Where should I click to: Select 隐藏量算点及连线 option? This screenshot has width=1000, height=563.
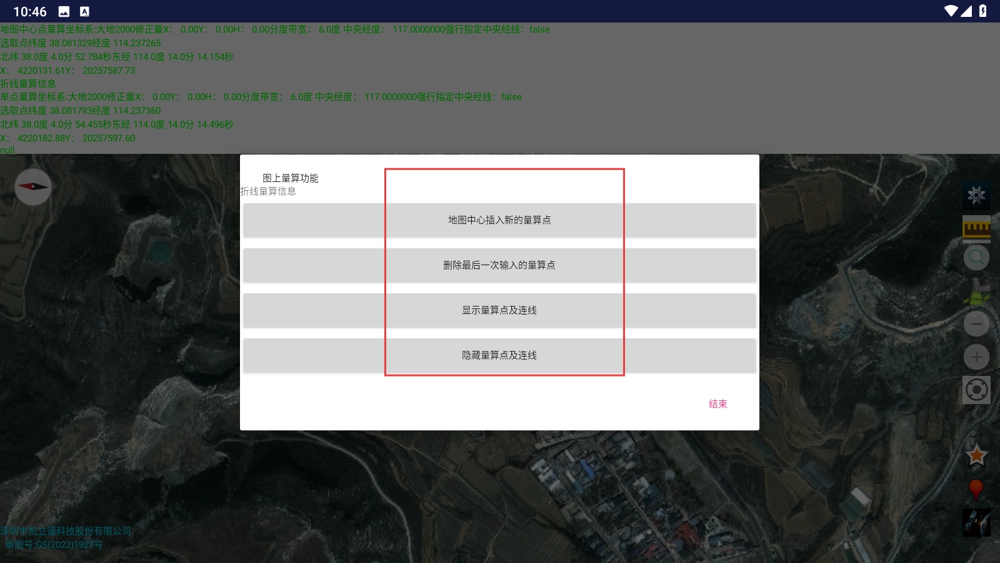click(x=499, y=355)
